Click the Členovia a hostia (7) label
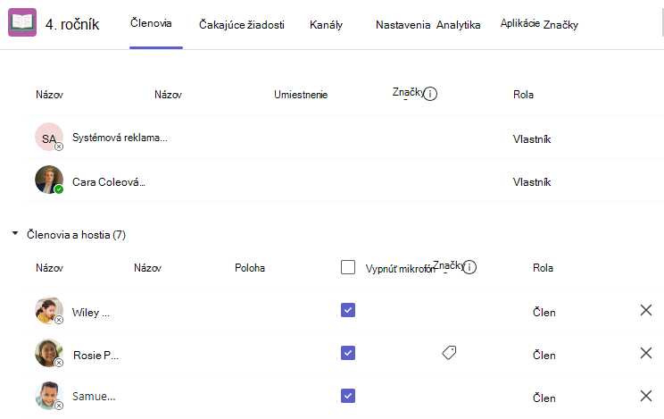This screenshot has width=664, height=419. tap(76, 235)
